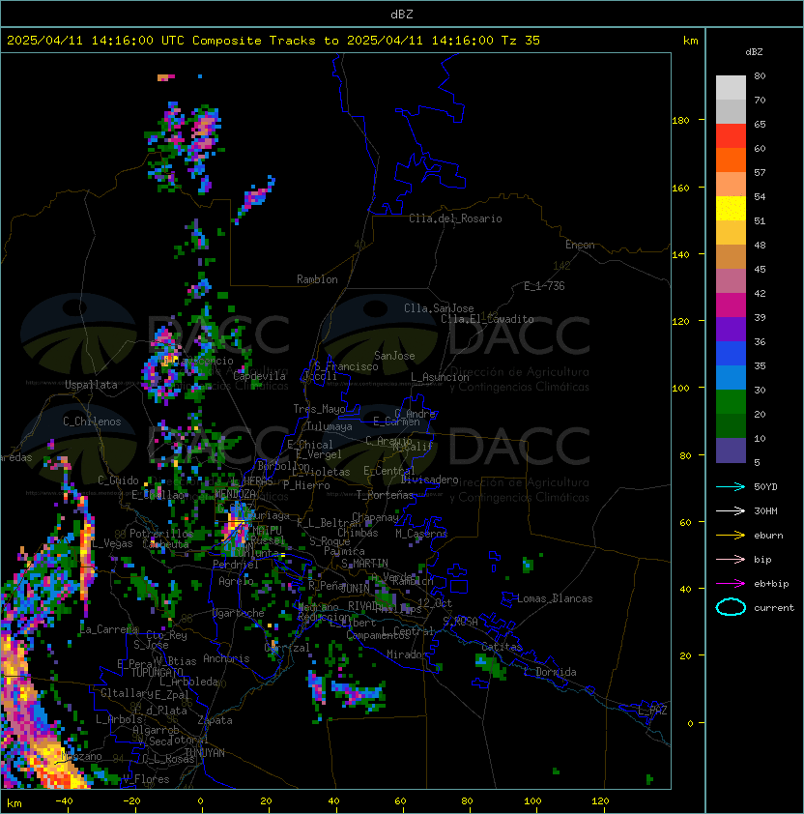Click the Capdevila place label

tap(259, 376)
